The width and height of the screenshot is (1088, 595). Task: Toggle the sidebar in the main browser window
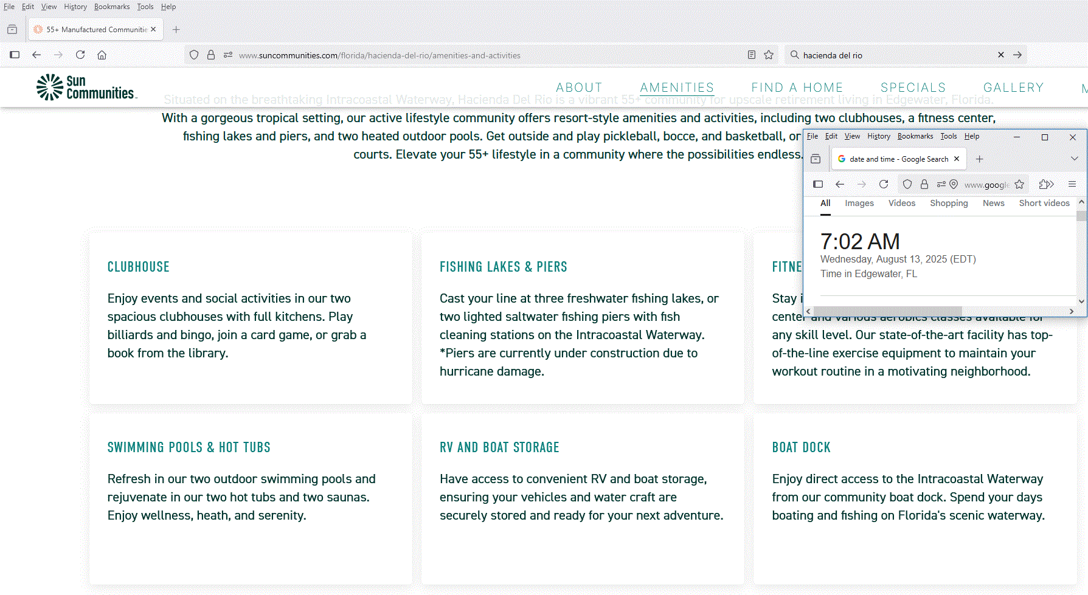tap(15, 55)
